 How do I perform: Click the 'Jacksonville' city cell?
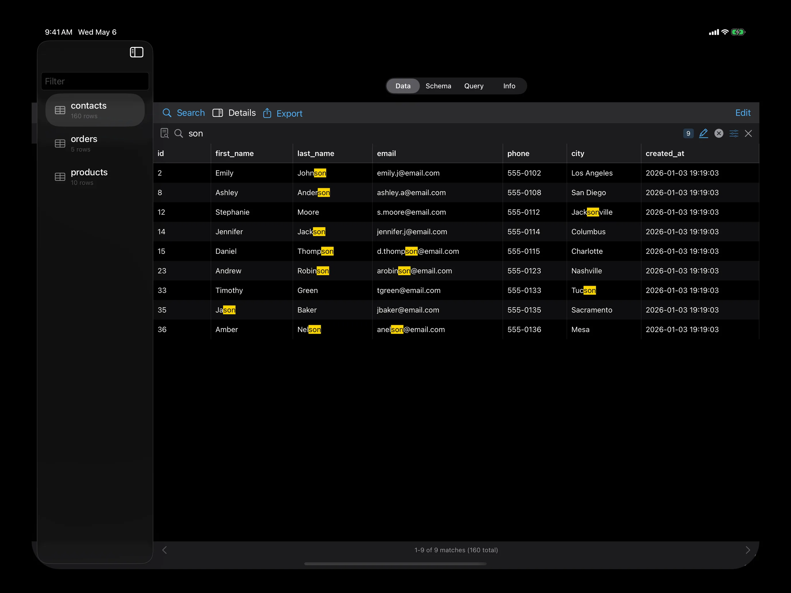604,212
